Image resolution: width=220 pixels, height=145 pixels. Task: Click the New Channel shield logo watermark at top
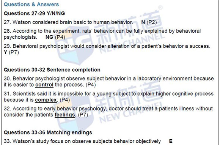pos(74,49)
